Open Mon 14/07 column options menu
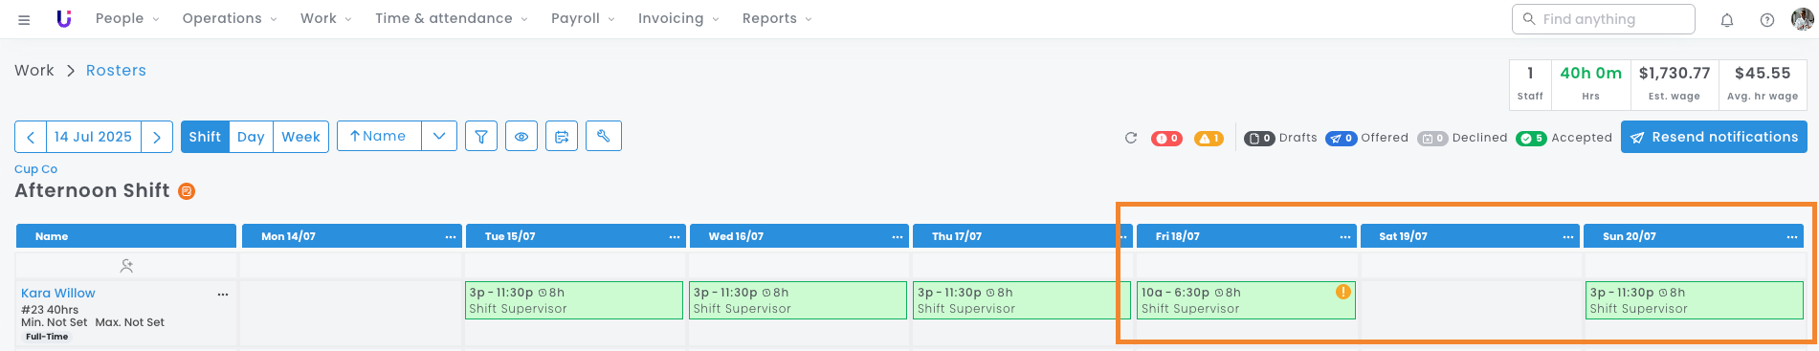 coord(450,236)
